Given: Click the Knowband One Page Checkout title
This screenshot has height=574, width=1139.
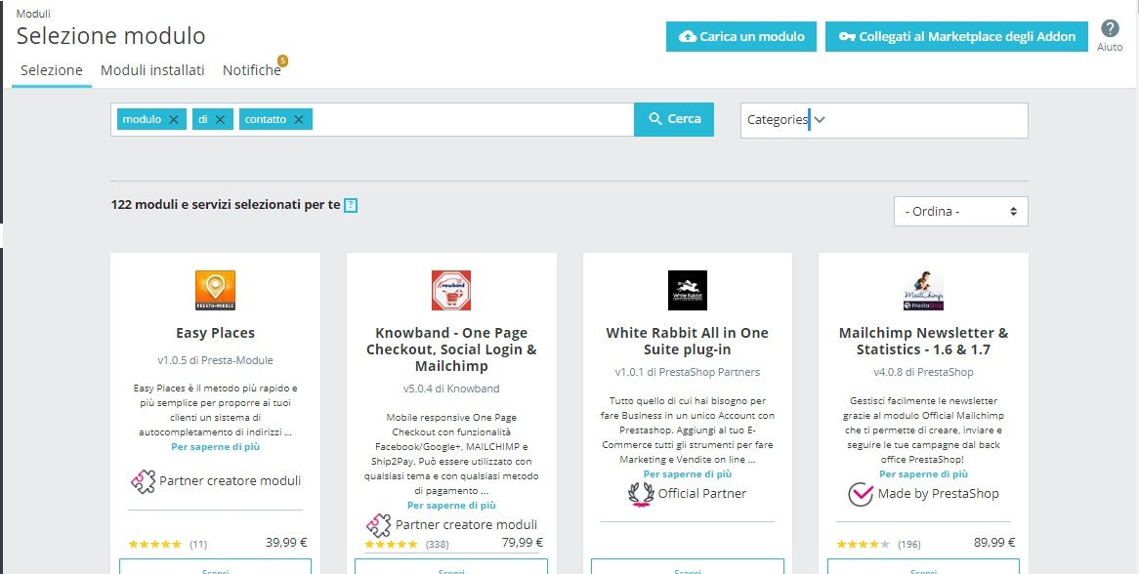Looking at the screenshot, I should coord(451,349).
